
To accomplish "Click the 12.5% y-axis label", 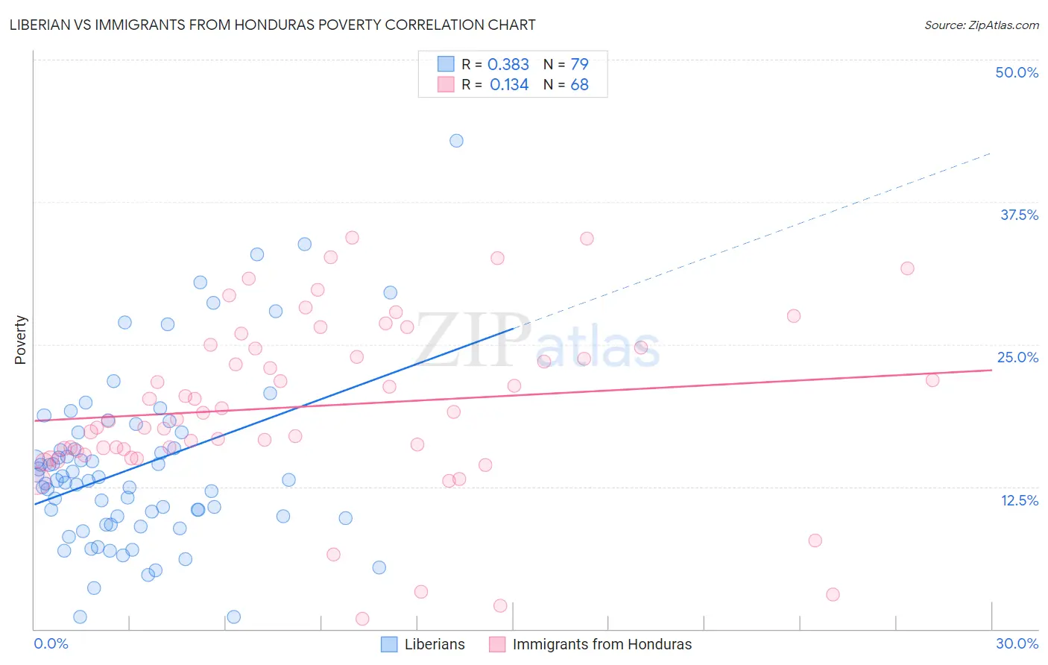I will [x=1020, y=500].
